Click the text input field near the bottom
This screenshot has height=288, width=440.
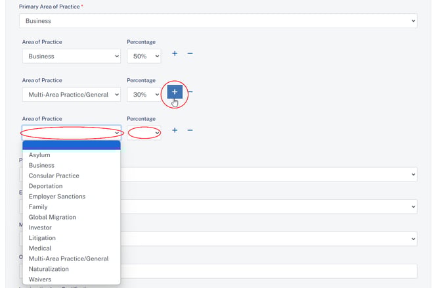coord(269,271)
